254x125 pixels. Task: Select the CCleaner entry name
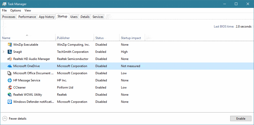(19, 87)
